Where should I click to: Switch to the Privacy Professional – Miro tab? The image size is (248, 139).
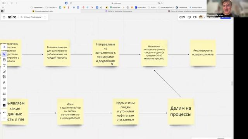43,11
